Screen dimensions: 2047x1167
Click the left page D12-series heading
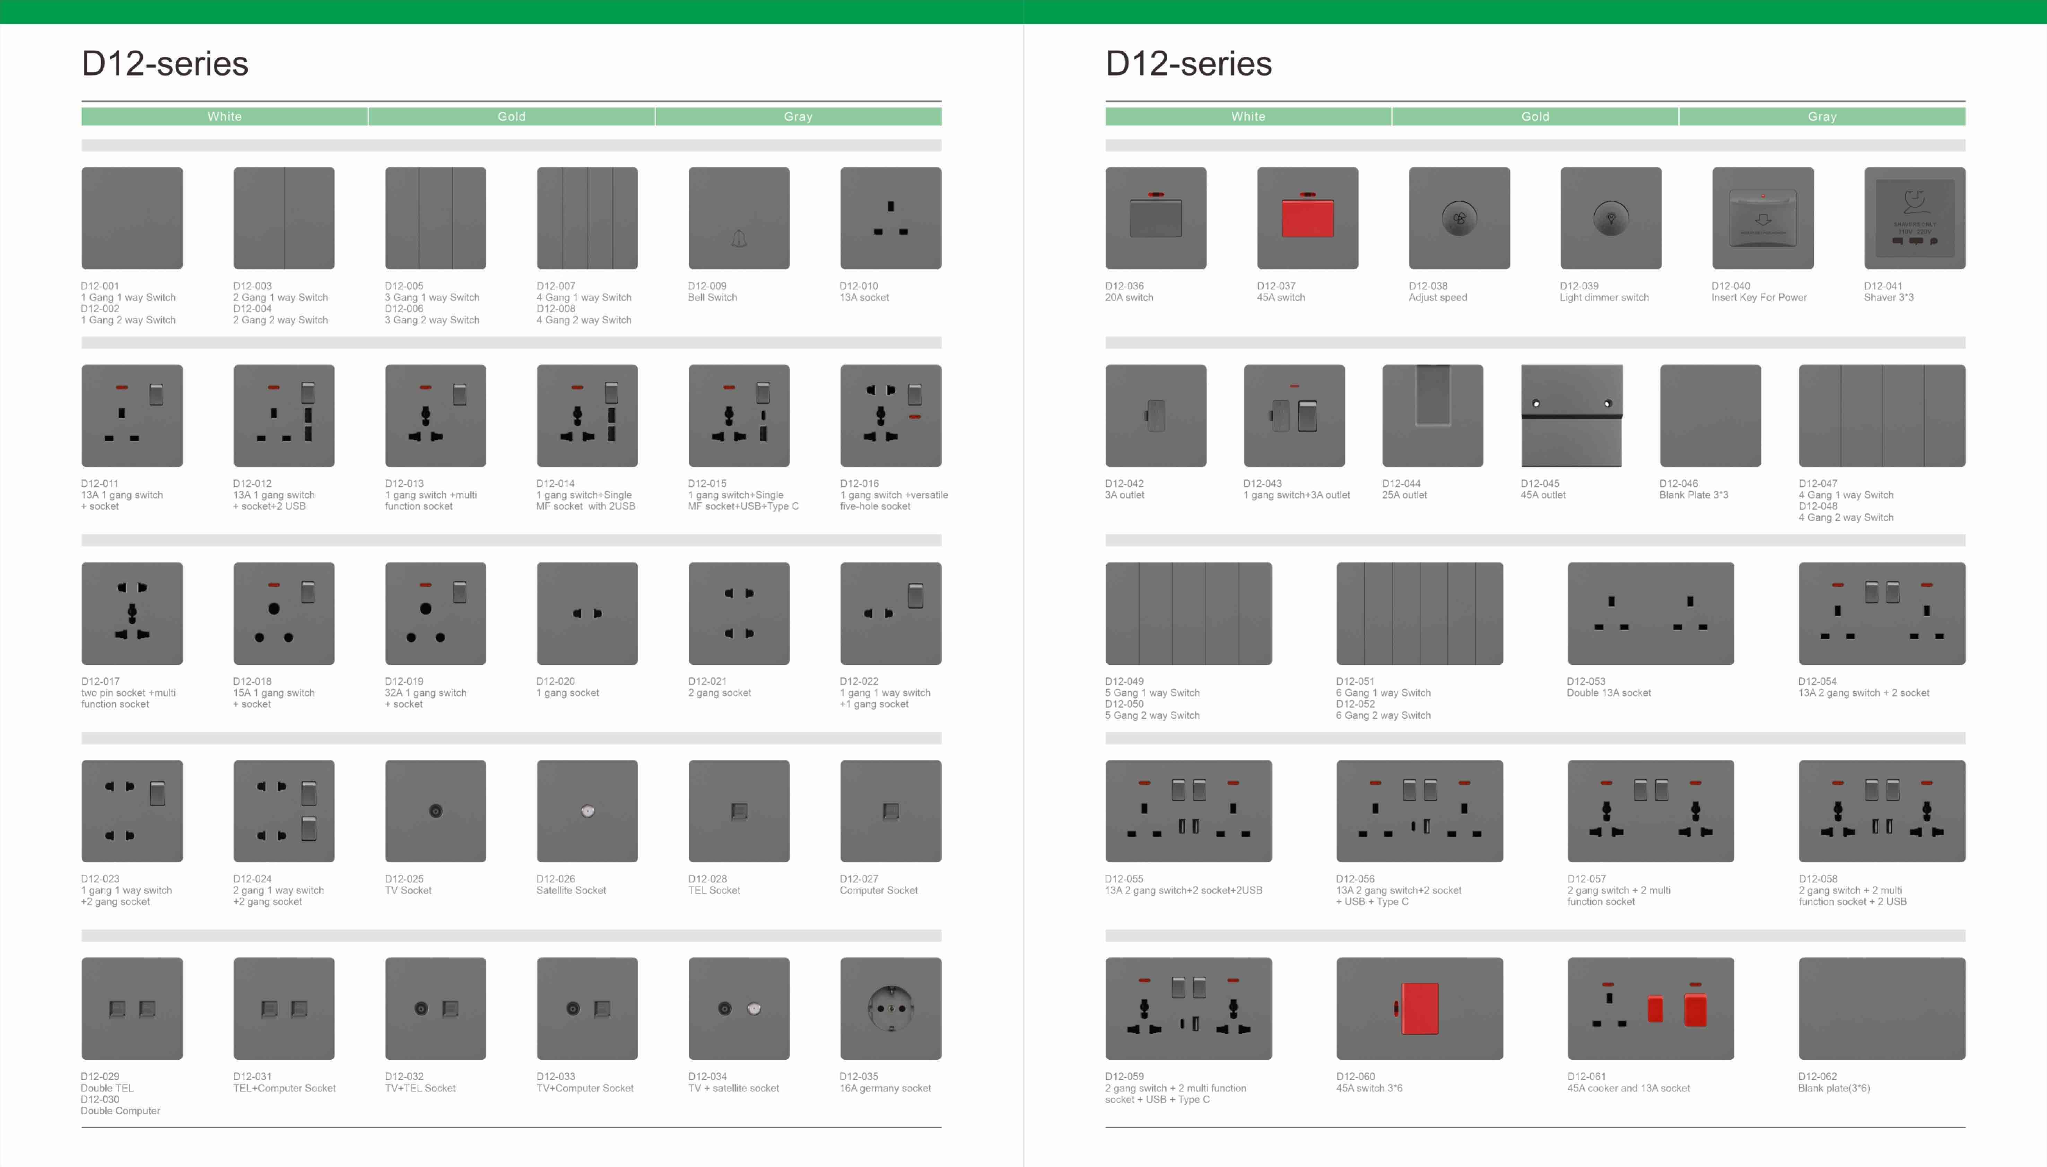coord(165,63)
